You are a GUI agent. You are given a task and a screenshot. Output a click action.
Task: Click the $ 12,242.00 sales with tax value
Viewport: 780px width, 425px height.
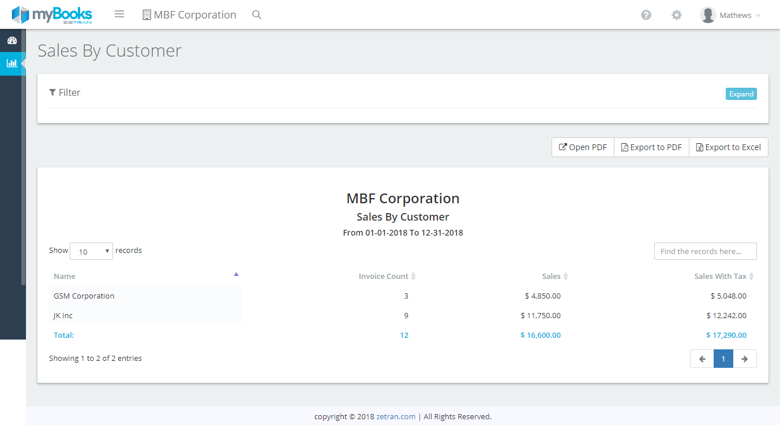click(x=726, y=316)
